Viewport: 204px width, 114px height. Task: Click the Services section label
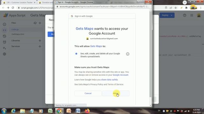click(x=16, y=47)
